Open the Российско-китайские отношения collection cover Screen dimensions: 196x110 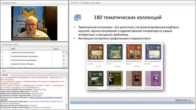click(115, 52)
